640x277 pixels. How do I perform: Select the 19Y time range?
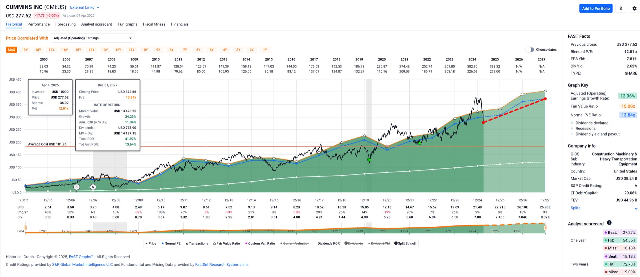coord(25,50)
